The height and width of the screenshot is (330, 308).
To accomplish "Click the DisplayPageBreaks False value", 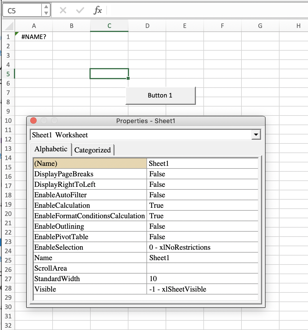I will tap(202, 174).
